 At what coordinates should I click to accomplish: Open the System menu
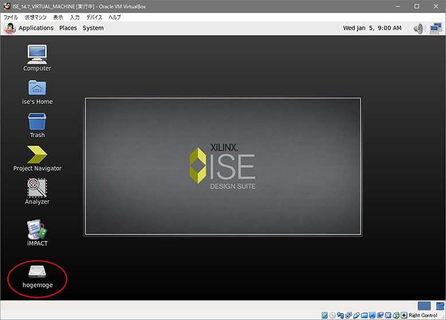(x=93, y=28)
